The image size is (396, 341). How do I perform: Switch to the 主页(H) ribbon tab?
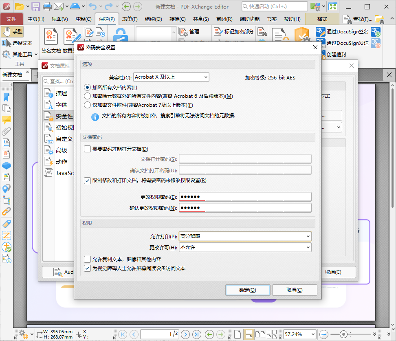click(36, 19)
